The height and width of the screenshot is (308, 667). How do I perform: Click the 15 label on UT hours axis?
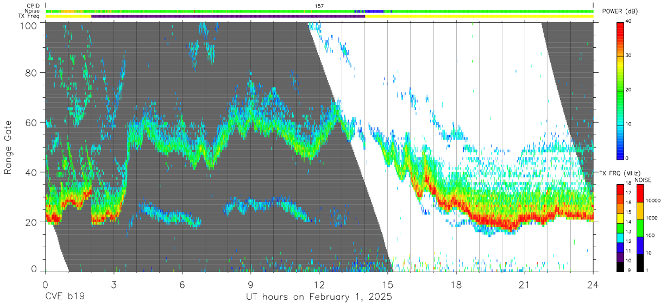click(388, 284)
